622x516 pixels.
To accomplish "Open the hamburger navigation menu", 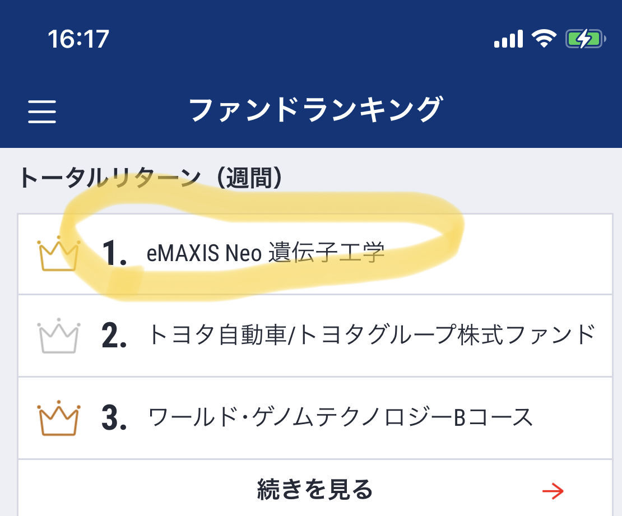I will tap(43, 111).
